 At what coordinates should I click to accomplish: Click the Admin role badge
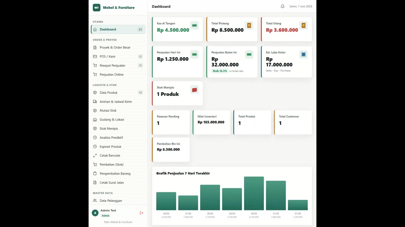(105, 216)
